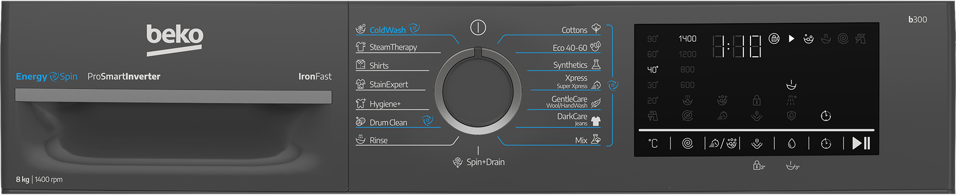
Task: Select the Mix programme label
Action: (581, 140)
